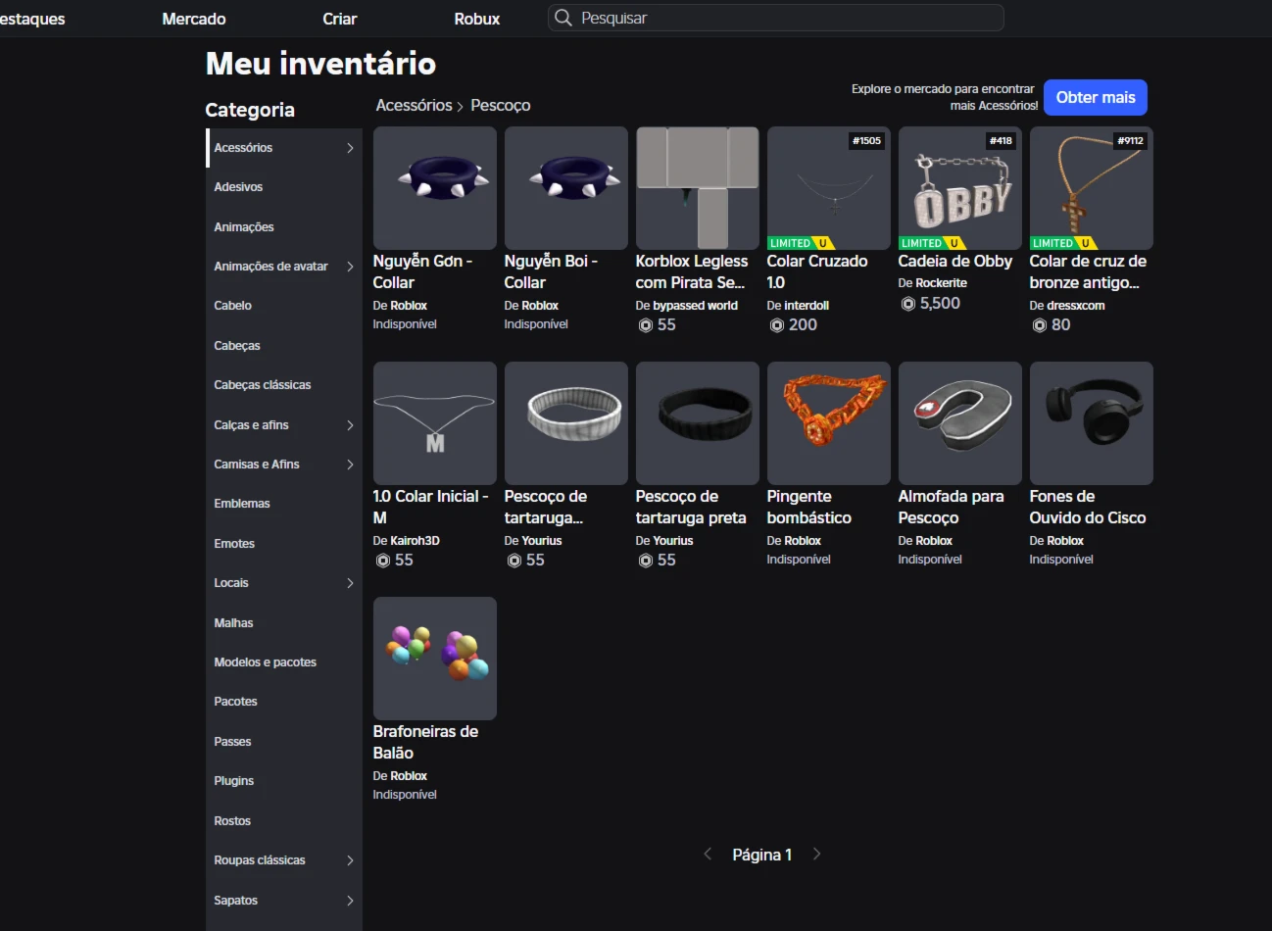Open the Criar nav tab

340,19
